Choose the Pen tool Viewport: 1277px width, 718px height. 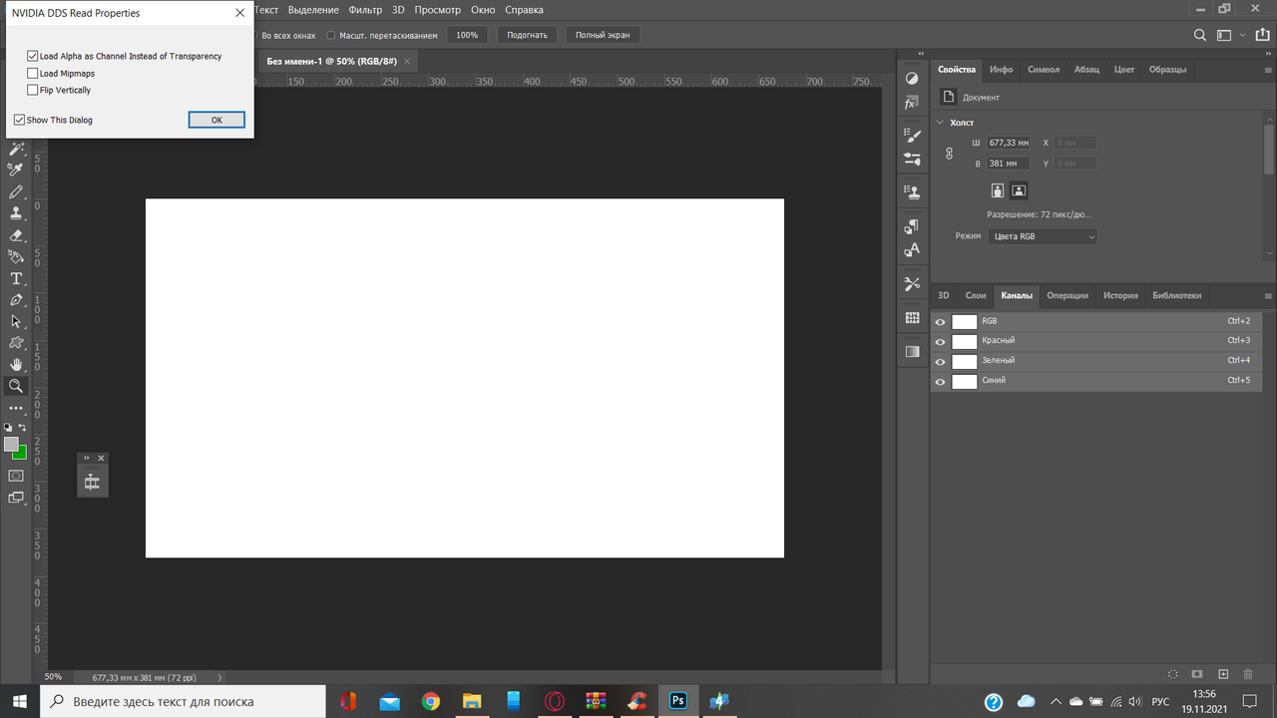[16, 300]
